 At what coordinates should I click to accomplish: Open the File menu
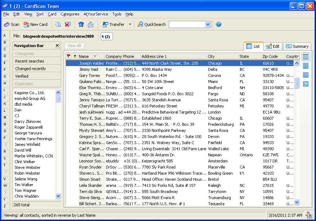6,14
